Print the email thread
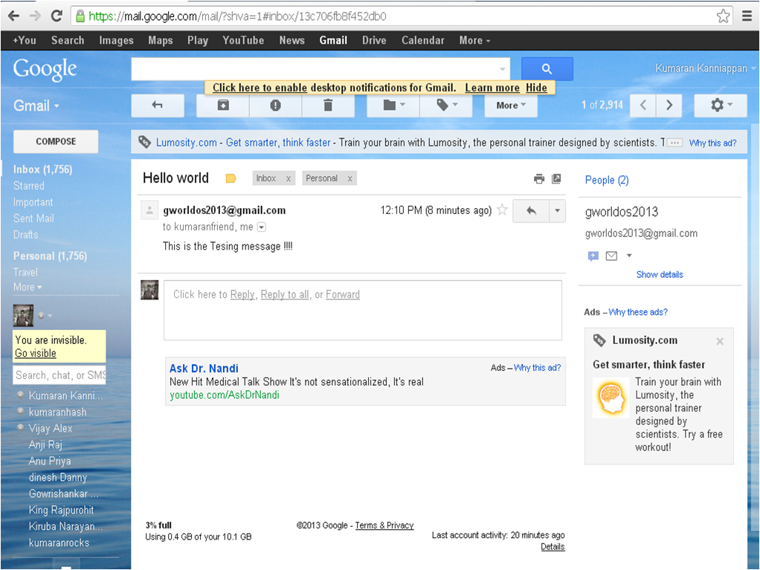760x570 pixels. coord(539,178)
